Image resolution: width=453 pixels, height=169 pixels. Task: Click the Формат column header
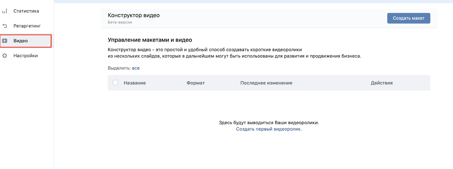click(x=196, y=83)
